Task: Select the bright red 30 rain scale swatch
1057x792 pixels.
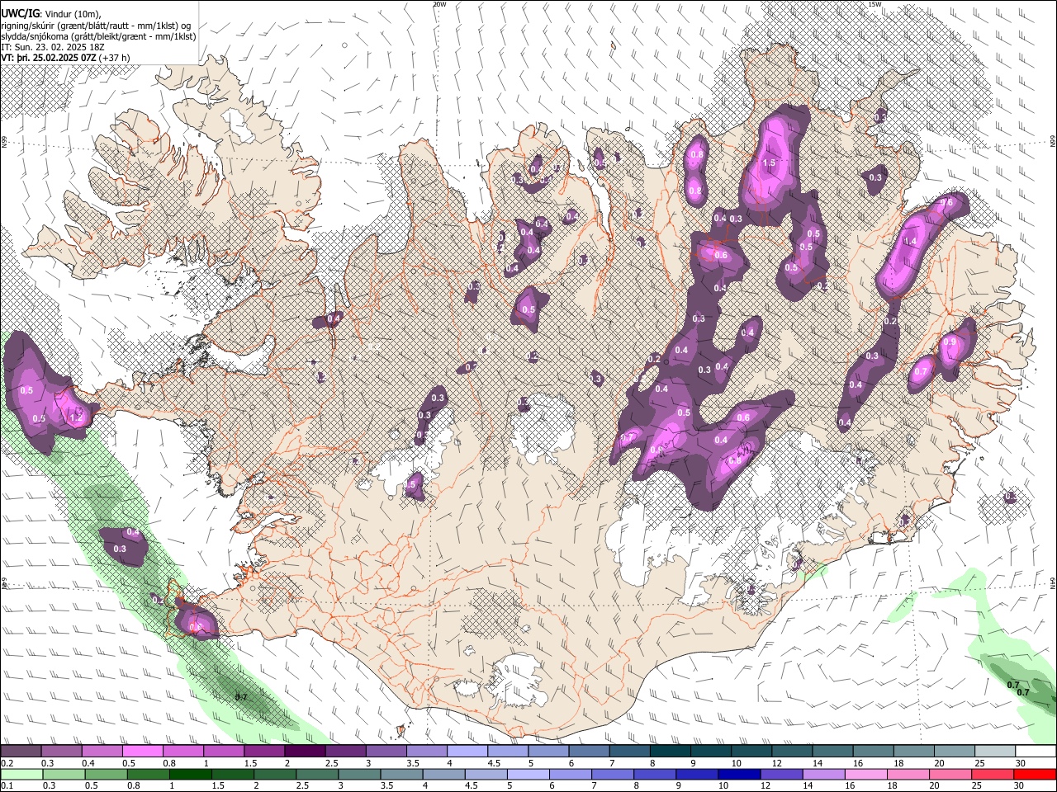Action: click(x=1036, y=774)
